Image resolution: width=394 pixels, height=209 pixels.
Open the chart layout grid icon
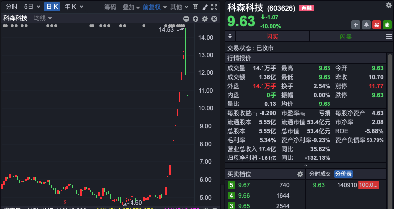[x=195, y=7]
